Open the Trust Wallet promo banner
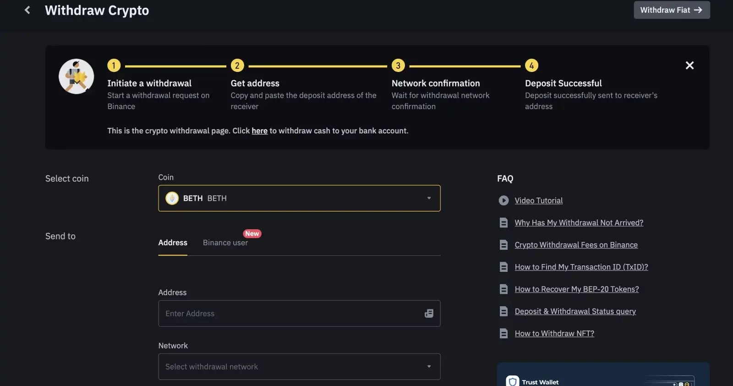Image resolution: width=733 pixels, height=386 pixels. [x=603, y=374]
